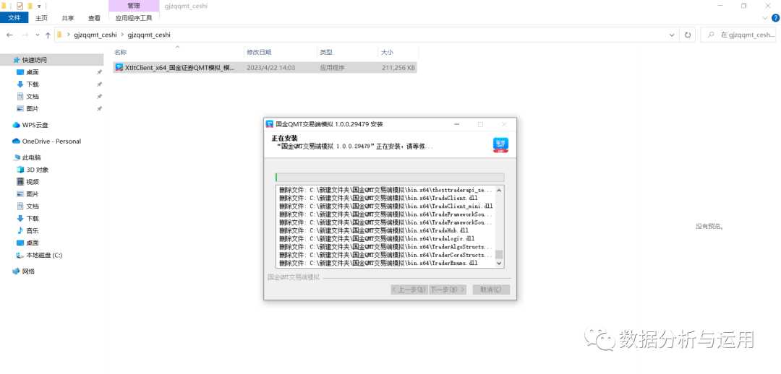Click the date 2023/4/22 14:03 cell
Viewport: 781px width, 374px height.
(x=270, y=68)
